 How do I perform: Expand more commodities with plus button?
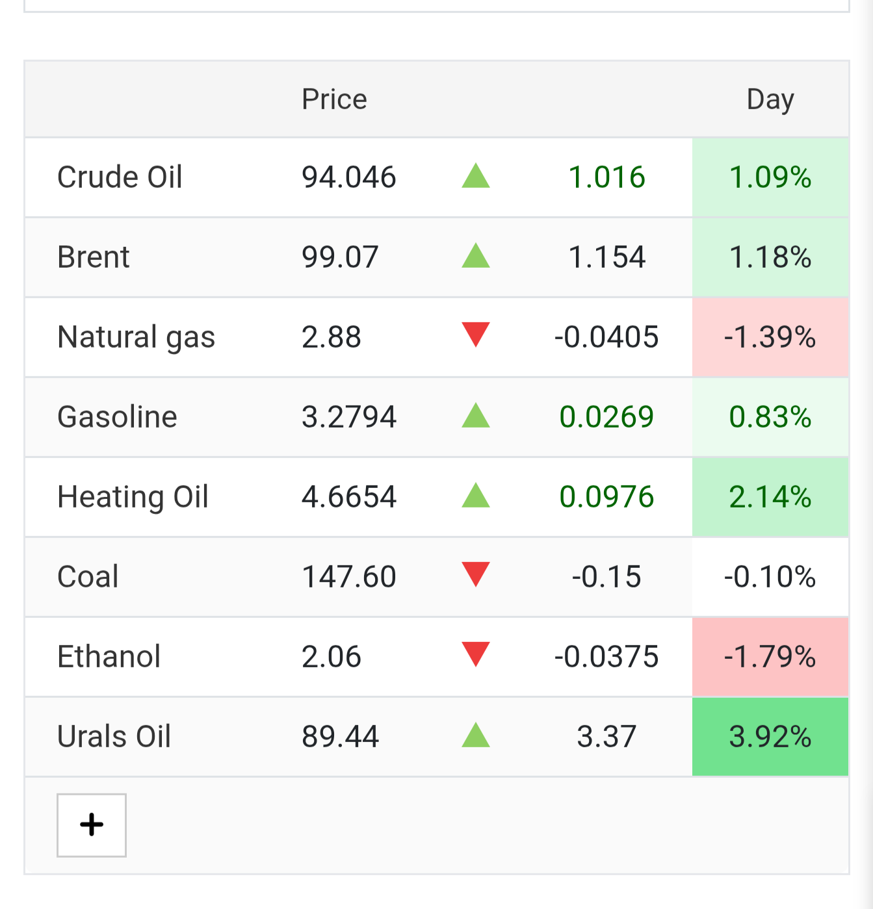point(92,825)
